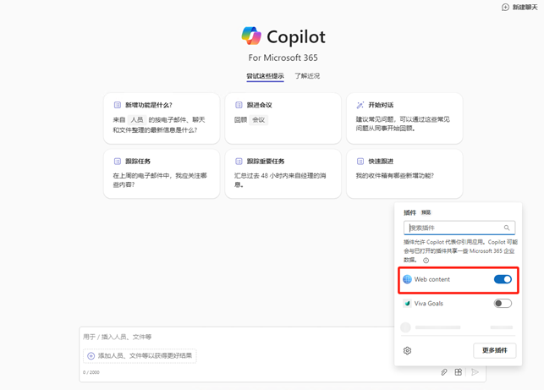The height and width of the screenshot is (390, 544).
Task: Click the 新建聊天 new chat button
Action: [x=519, y=8]
